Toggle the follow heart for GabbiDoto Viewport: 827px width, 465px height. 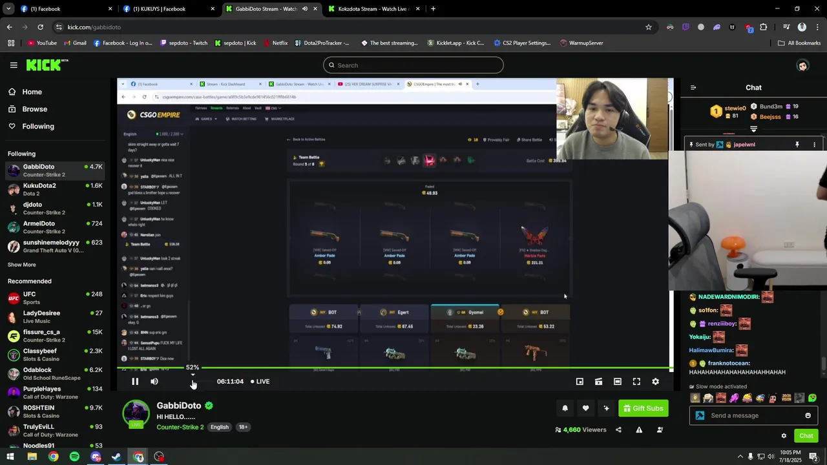585,408
